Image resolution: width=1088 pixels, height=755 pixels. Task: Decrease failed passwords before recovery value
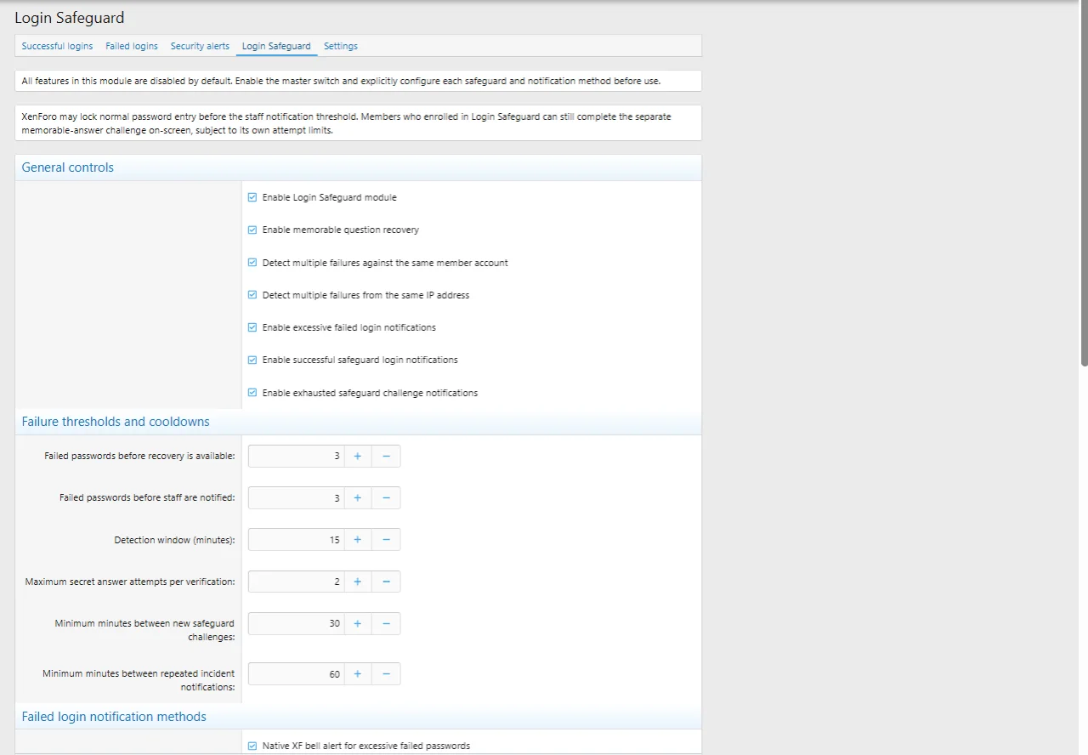(386, 457)
